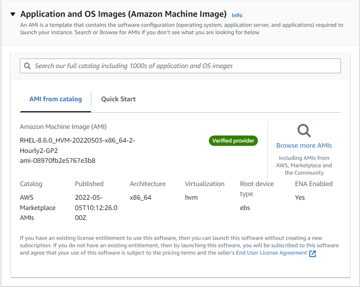
Task: Click the ENA Enabled Yes value
Action: [300, 198]
